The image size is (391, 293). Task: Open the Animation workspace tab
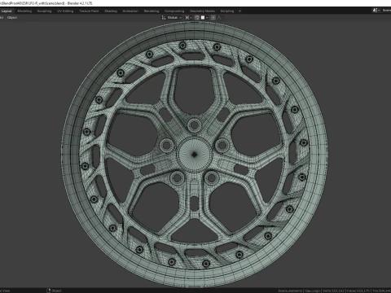coord(130,11)
